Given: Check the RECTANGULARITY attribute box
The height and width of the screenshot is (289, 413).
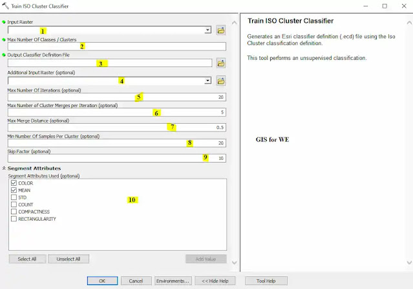Looking at the screenshot, I should 14,219.
